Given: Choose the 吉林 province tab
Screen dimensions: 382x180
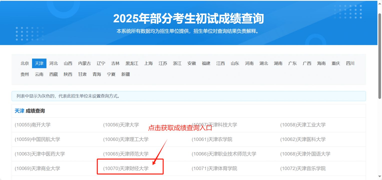Looking at the screenshot, I should click(x=115, y=63).
